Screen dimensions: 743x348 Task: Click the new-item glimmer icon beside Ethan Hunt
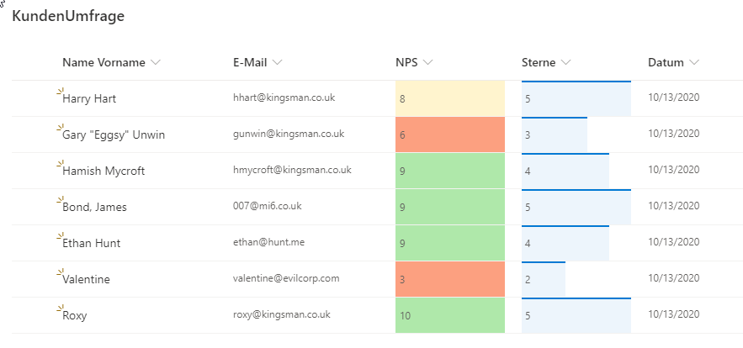(x=60, y=236)
